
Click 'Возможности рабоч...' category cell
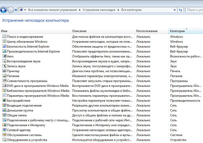(x=186, y=56)
